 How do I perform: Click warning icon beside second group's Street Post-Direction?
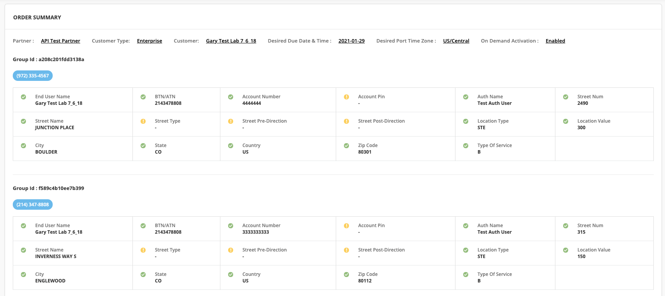click(x=346, y=250)
